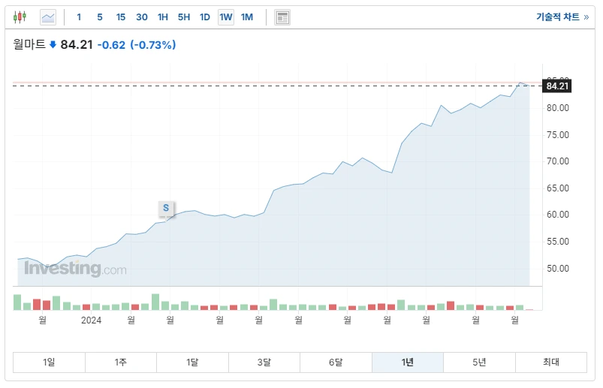Screen dimensions: 603x388
Task: Set interval to 5 minutes
Action: click(x=100, y=17)
